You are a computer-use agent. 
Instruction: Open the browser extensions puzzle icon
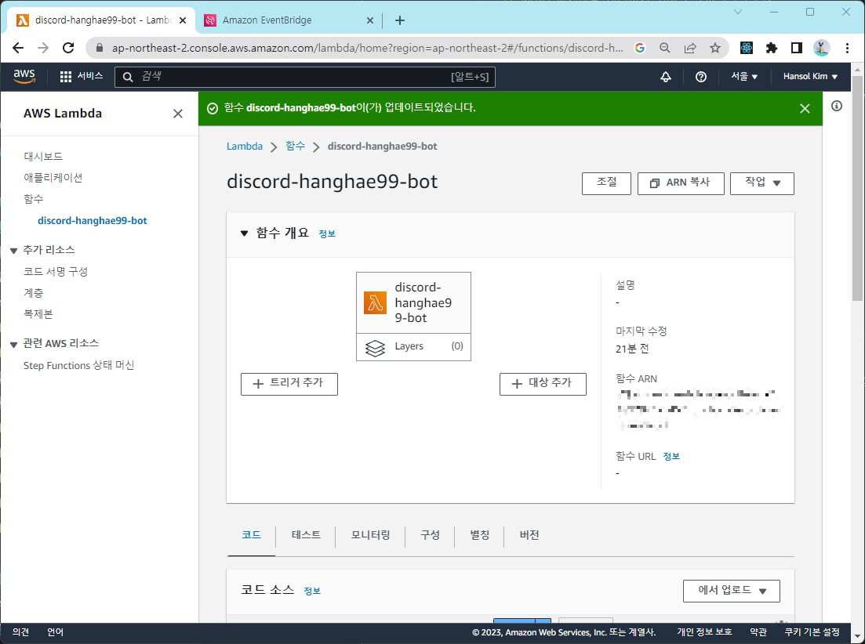[771, 48]
